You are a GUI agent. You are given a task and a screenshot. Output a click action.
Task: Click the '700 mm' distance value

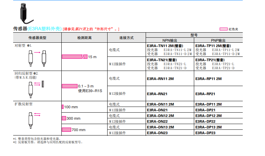click(x=79, y=130)
